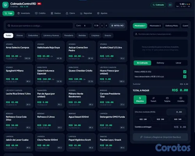This screenshot has width=195, height=156.
Task: Add Queso Cheddar Criollo product
Action: (81, 74)
